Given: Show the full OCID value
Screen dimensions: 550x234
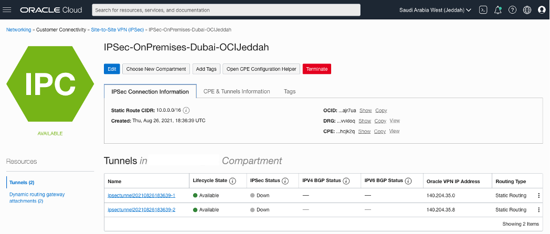Looking at the screenshot, I should coord(365,110).
